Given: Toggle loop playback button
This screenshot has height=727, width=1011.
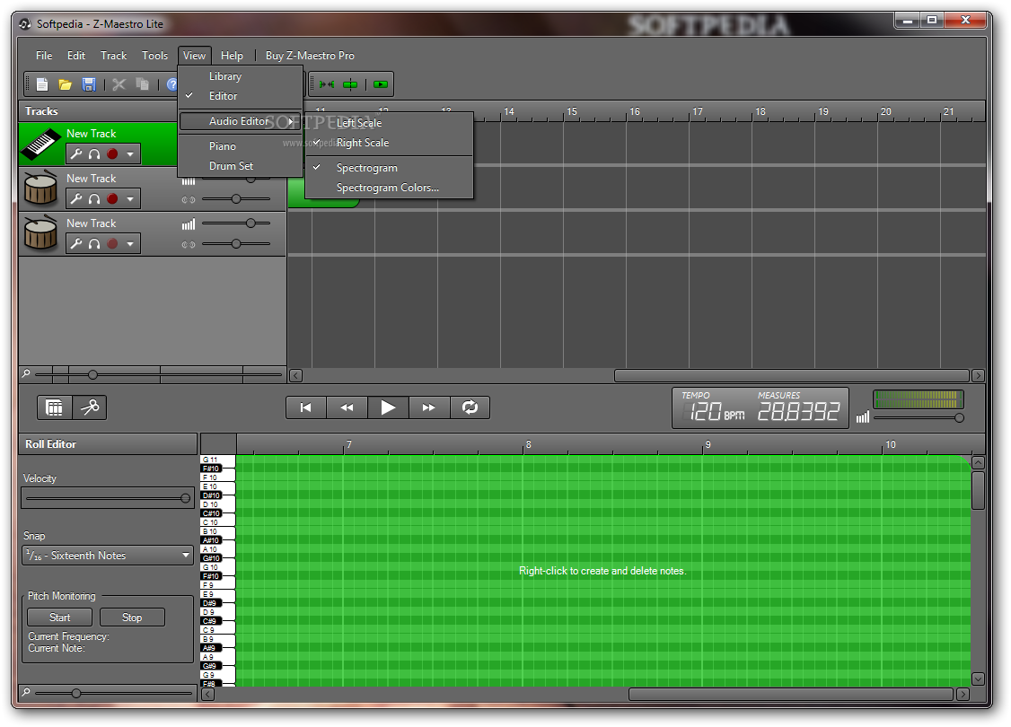Looking at the screenshot, I should (470, 407).
